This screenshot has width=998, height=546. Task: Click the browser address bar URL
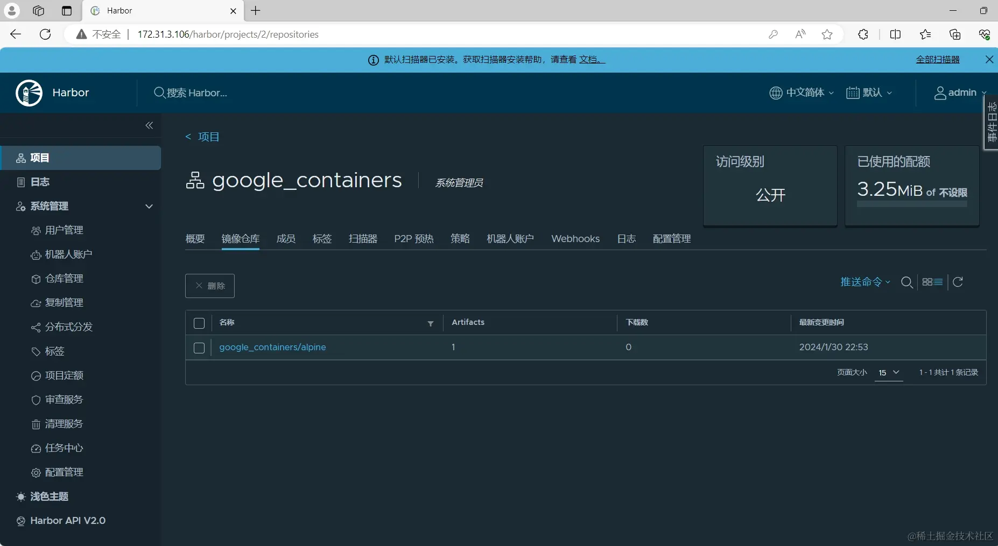(228, 34)
